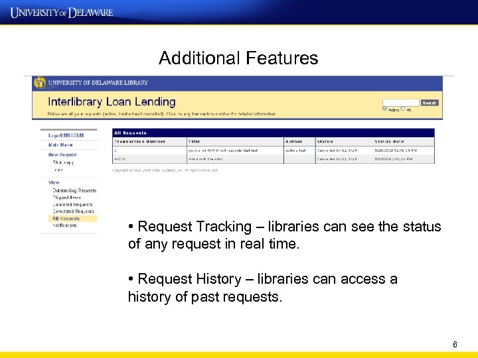Click the Title column header

pyautogui.click(x=194, y=142)
